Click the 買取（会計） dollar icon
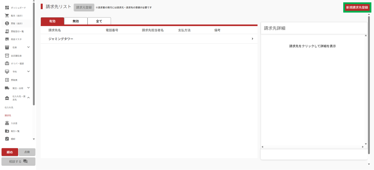The width and height of the screenshot is (374, 170). pos(7,23)
